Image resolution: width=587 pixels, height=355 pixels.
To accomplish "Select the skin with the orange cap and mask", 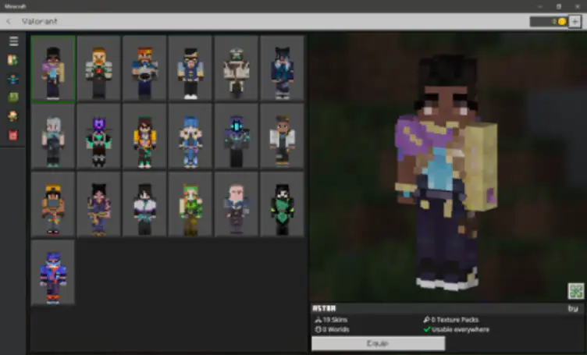I will 53,204.
